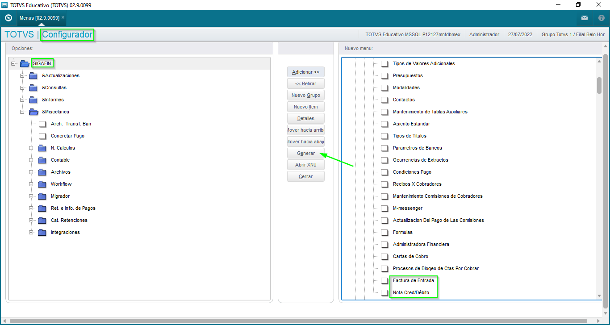610x325 pixels.
Task: Click the Mover hacia abajo button
Action: [x=306, y=142]
